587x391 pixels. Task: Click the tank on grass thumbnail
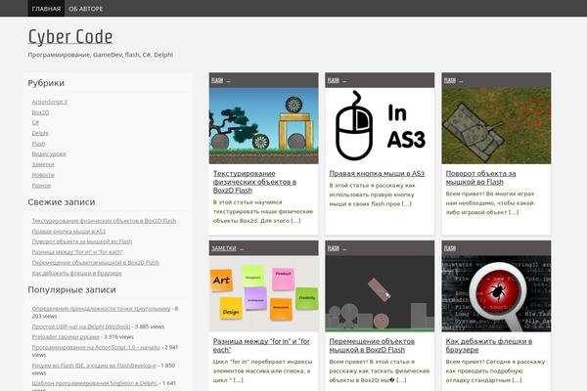496,126
